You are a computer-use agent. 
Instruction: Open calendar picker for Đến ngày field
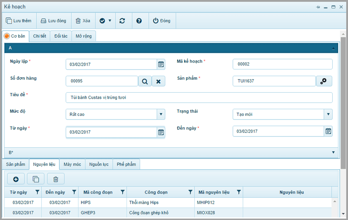coord(328,131)
